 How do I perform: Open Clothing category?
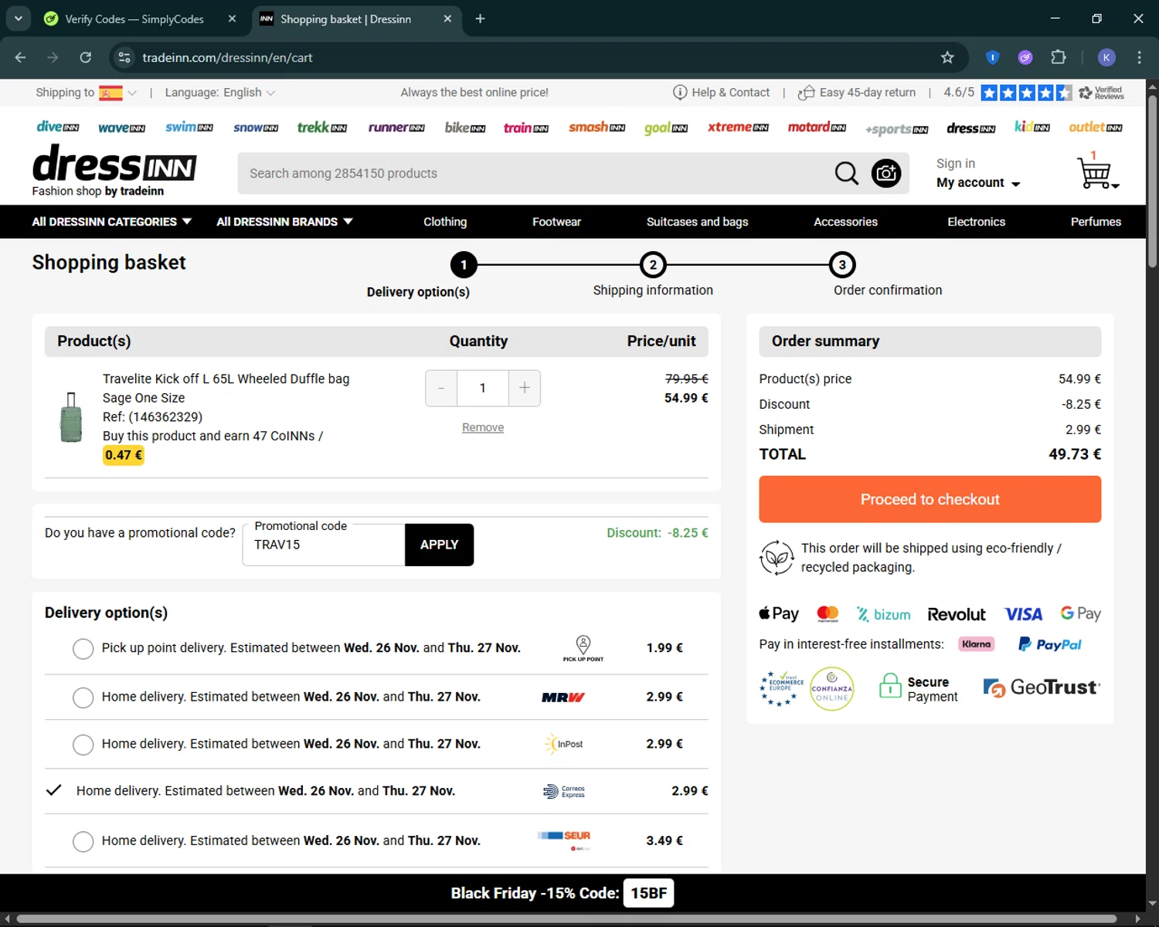445,222
